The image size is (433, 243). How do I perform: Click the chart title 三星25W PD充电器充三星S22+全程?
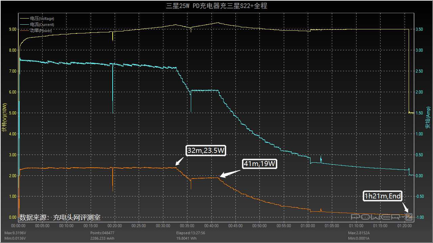pos(216,6)
